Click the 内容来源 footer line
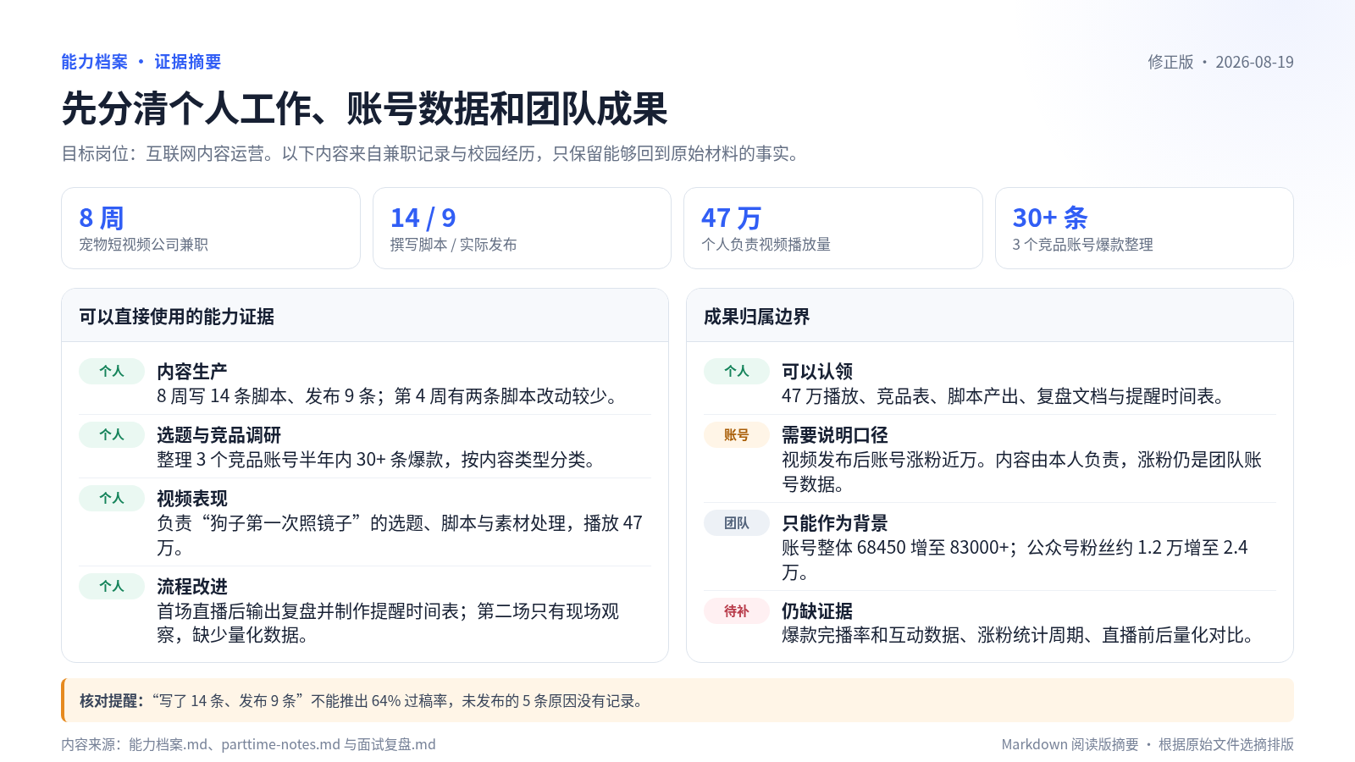The image size is (1355, 762). (248, 744)
